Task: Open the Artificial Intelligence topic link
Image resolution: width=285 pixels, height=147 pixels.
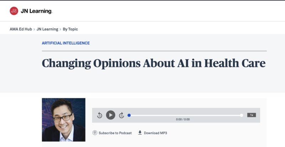Action: click(x=66, y=43)
